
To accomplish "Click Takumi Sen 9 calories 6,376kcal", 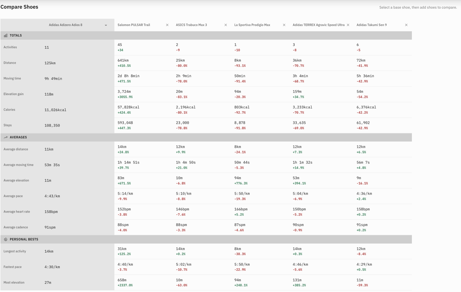I will (366, 107).
